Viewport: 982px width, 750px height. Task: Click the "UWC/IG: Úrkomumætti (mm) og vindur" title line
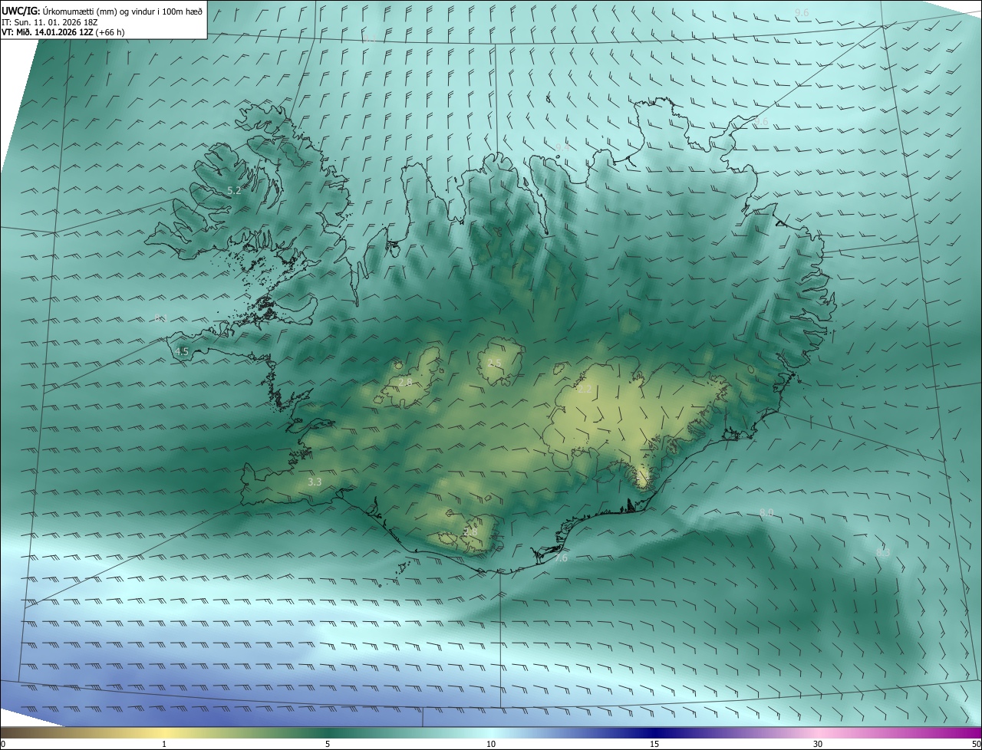102,10
